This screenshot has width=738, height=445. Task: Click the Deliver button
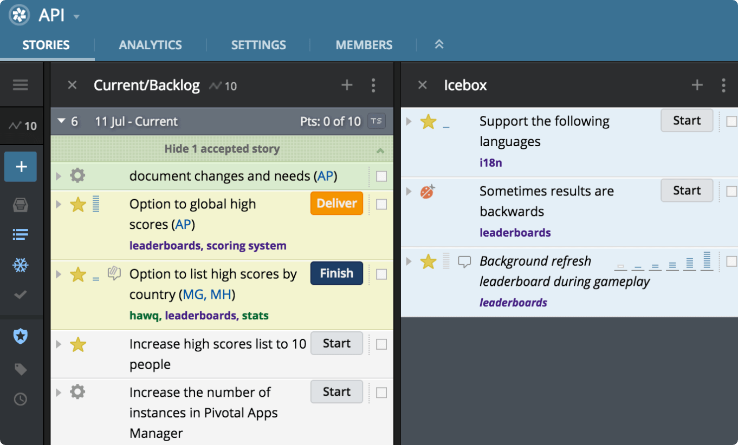[x=336, y=204]
